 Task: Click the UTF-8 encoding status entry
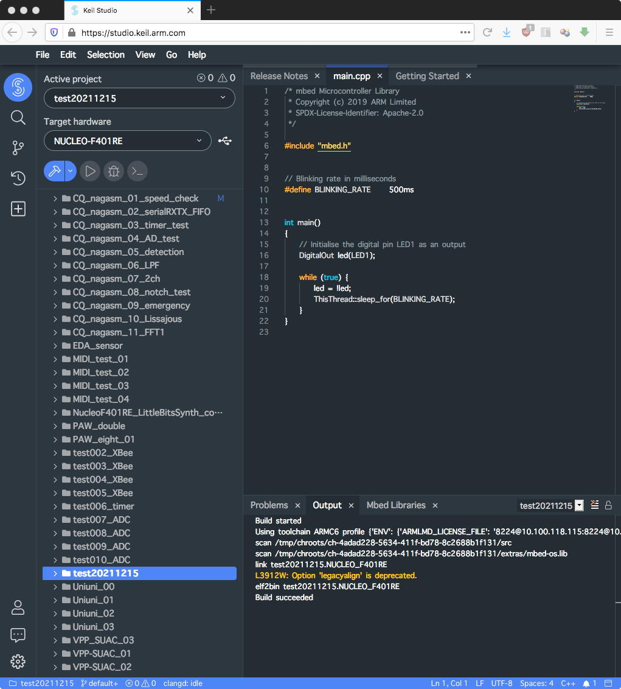502,684
